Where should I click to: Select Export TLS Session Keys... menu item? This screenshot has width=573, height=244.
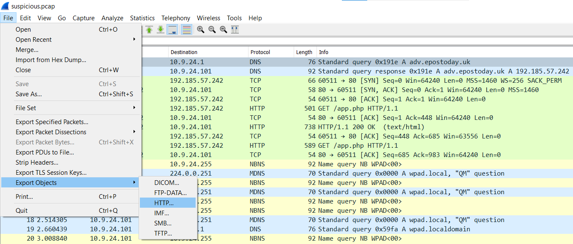coord(51,173)
